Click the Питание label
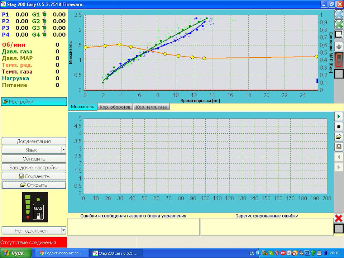 click(14, 85)
